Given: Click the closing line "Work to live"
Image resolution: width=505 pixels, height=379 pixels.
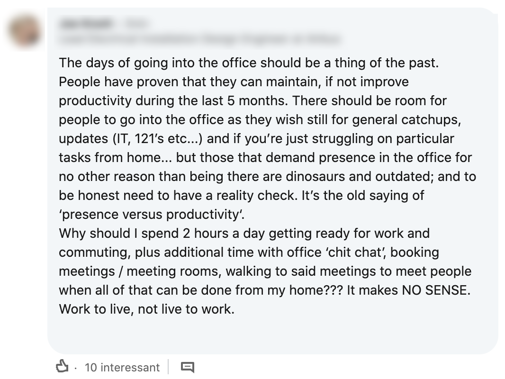Looking at the screenshot, I should pos(91,309).
